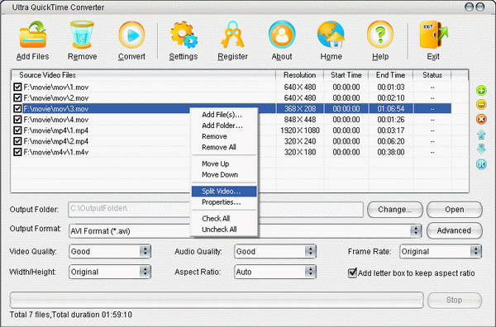Viewport: 496px width, 327px height.
Task: Click yellow minus remove icon beside list
Action: [x=481, y=104]
